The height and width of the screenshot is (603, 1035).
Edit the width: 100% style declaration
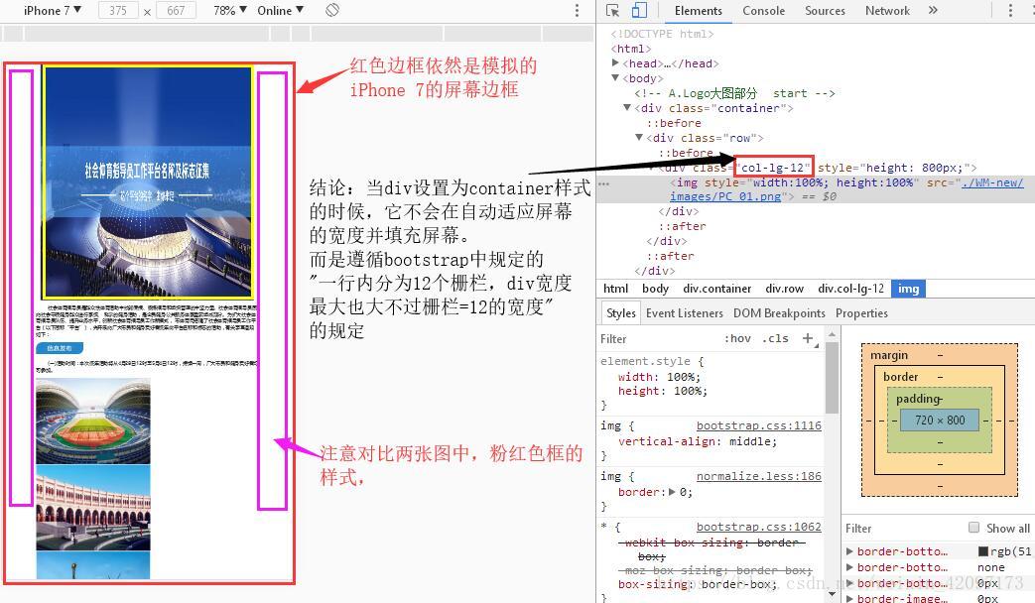[x=659, y=377]
